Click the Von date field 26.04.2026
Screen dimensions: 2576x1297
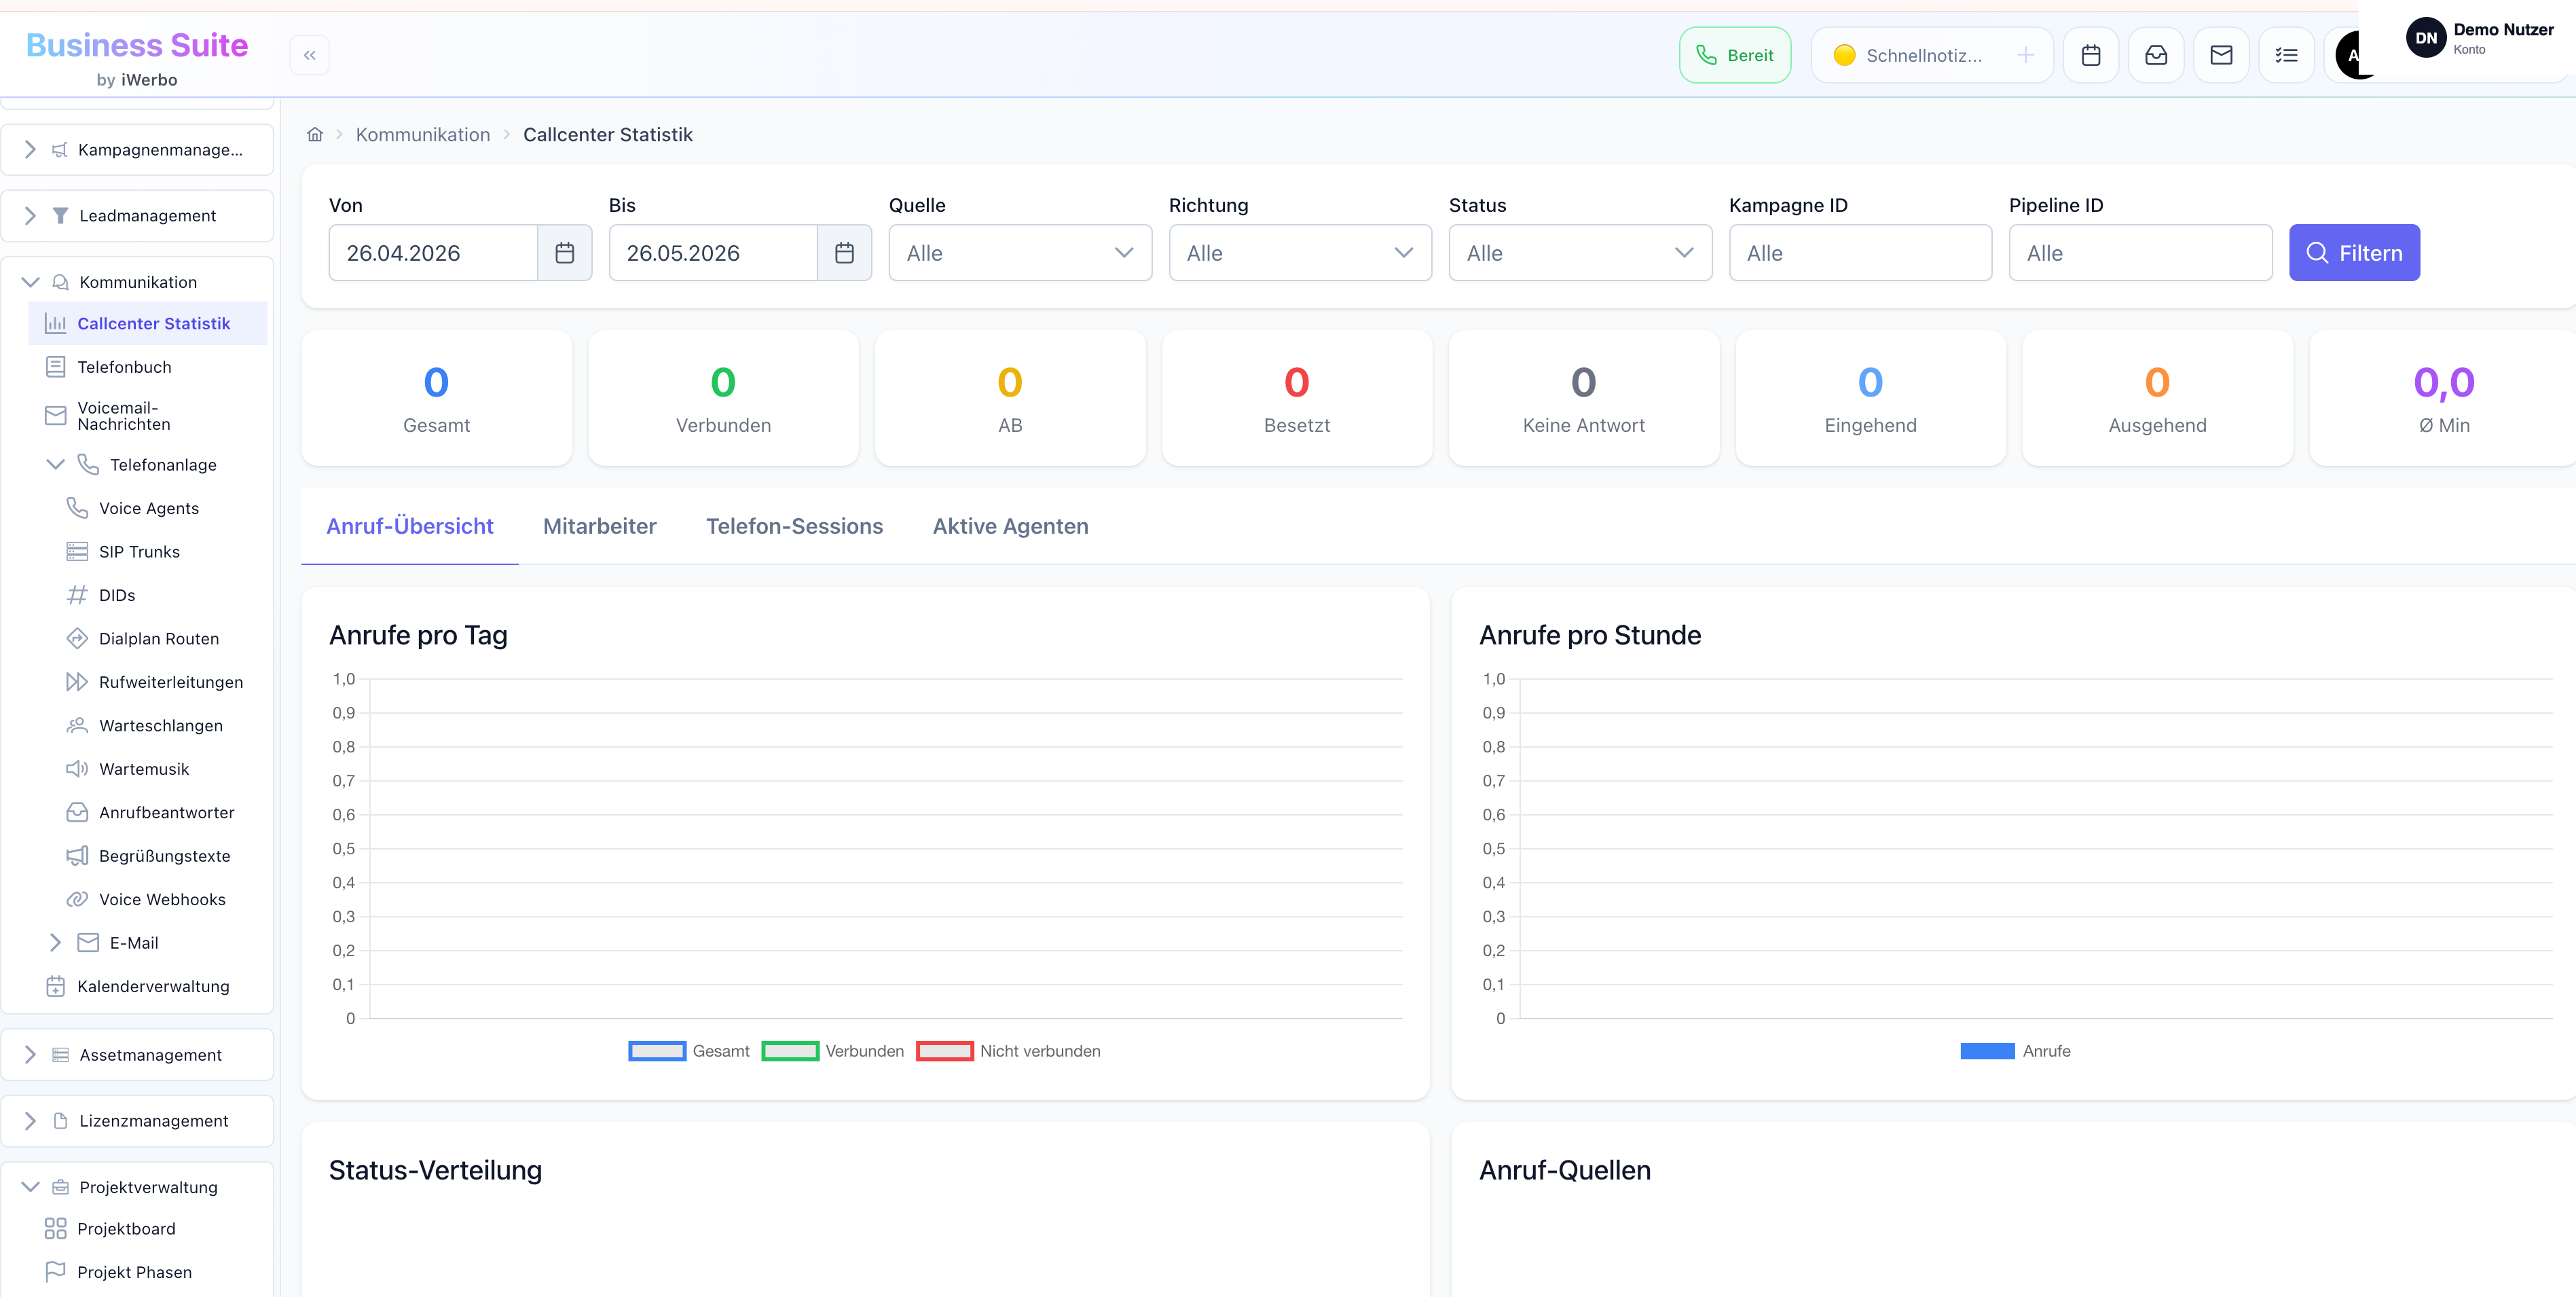tap(434, 253)
